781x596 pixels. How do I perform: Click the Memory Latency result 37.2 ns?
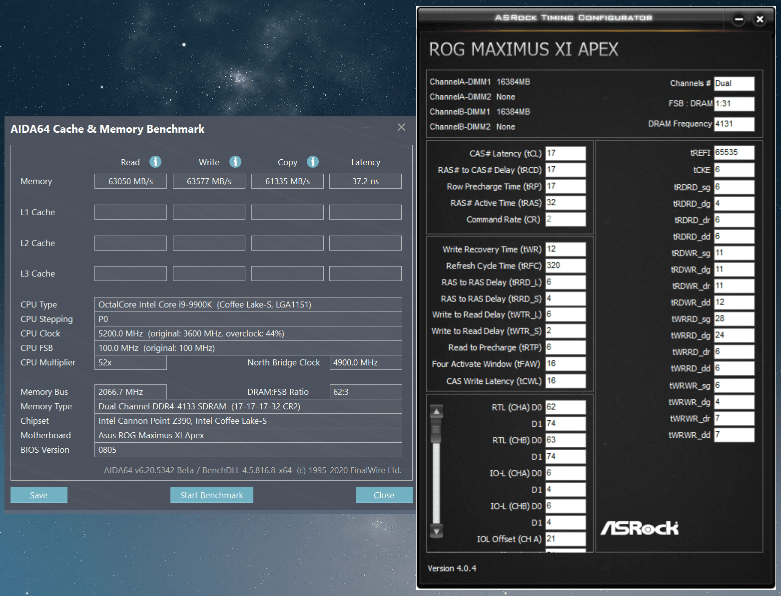366,181
